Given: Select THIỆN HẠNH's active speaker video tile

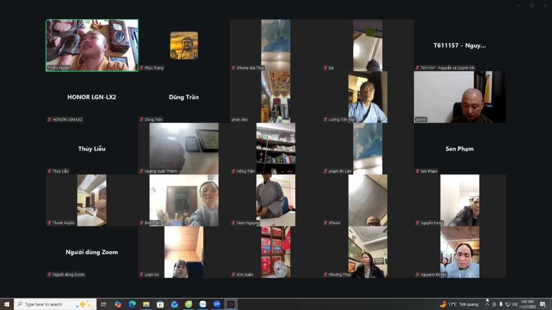Looking at the screenshot, I should [x=92, y=45].
